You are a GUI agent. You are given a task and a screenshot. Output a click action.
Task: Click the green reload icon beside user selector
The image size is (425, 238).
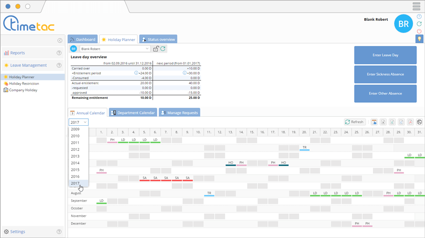[163, 49]
